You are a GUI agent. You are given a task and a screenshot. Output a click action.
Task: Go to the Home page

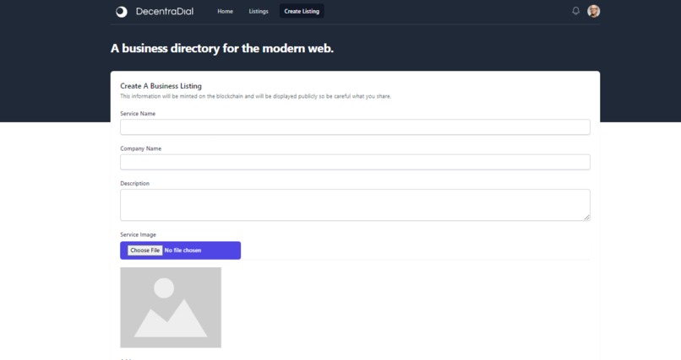tap(225, 11)
